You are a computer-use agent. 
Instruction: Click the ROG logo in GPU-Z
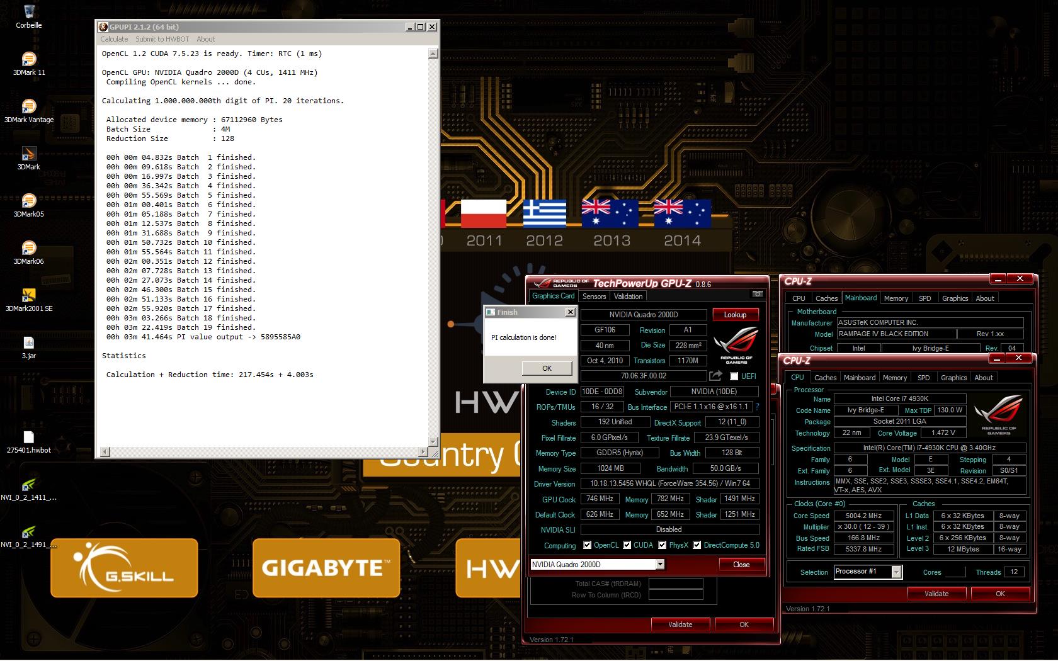pos(736,346)
